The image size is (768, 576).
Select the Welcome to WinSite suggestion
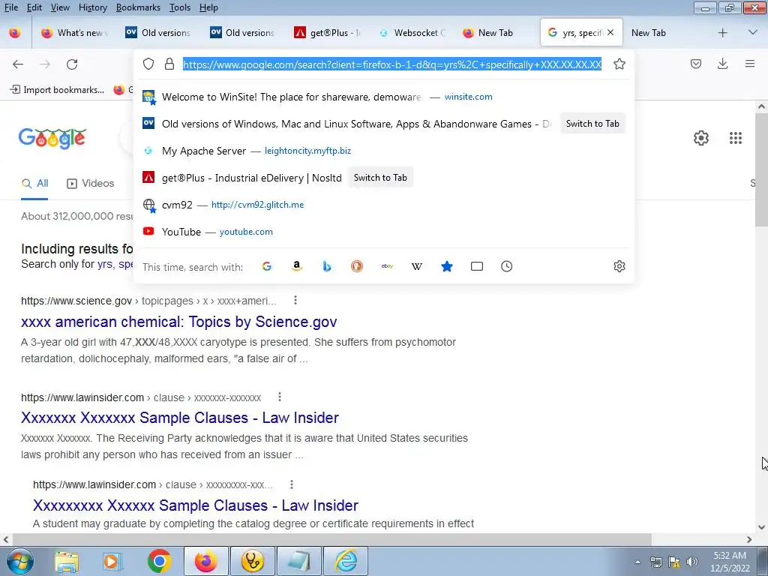tap(383, 97)
